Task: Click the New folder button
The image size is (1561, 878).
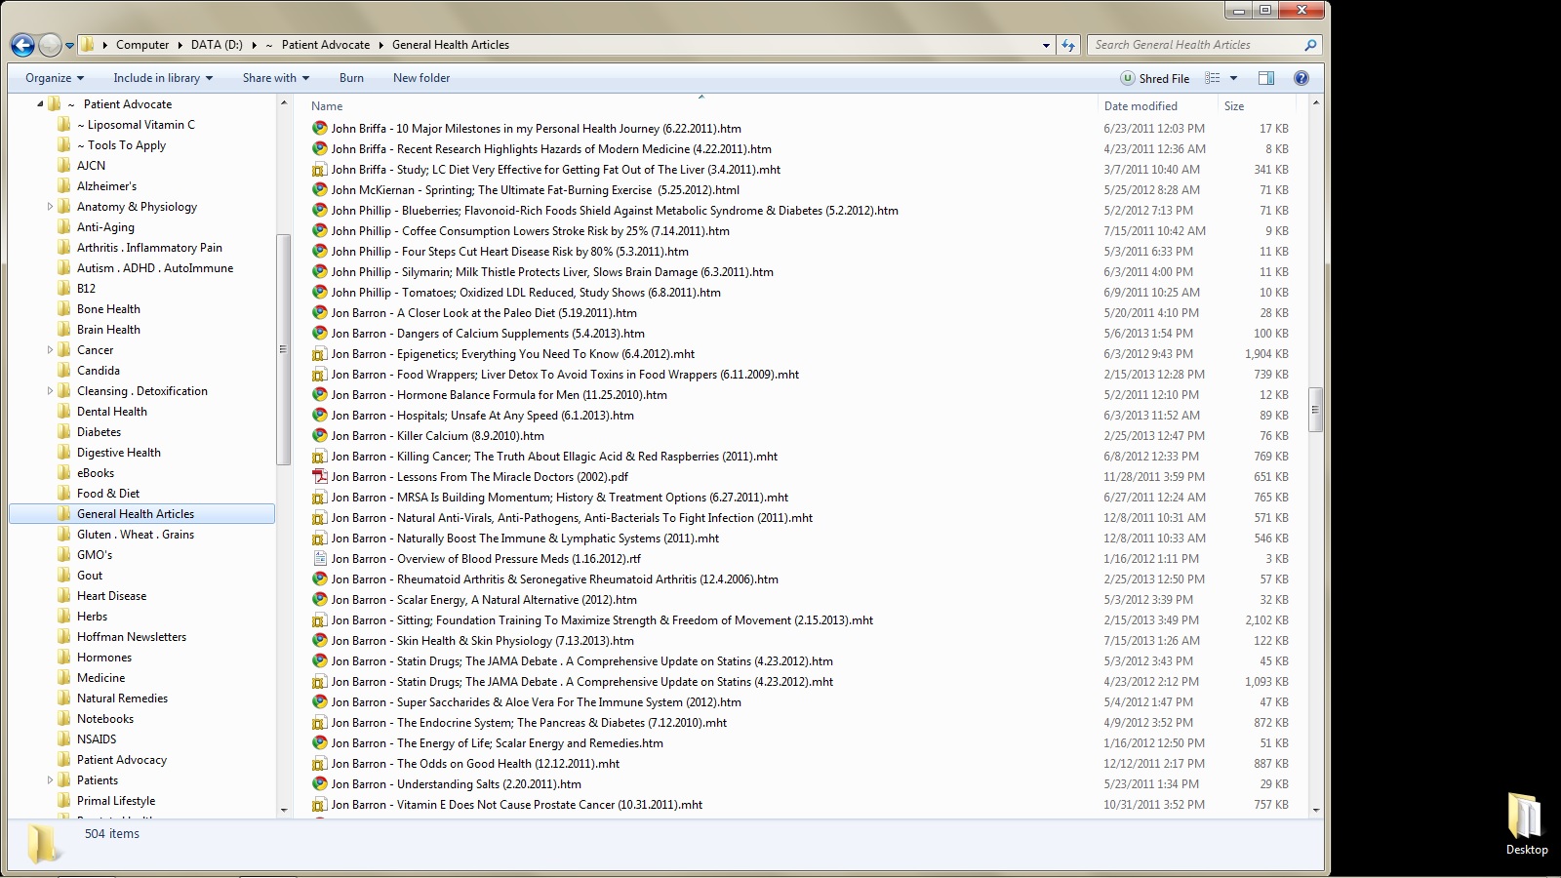Action: tap(421, 78)
